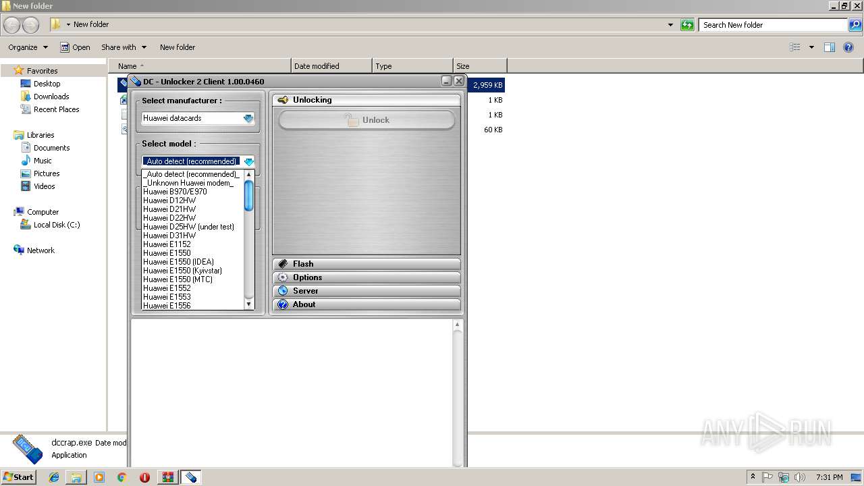Open the Videos library
Viewport: 864px width, 486px height.
pyautogui.click(x=44, y=186)
